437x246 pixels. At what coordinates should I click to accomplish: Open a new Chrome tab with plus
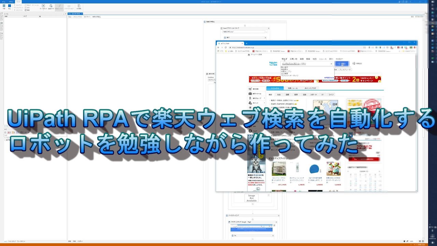click(x=246, y=44)
